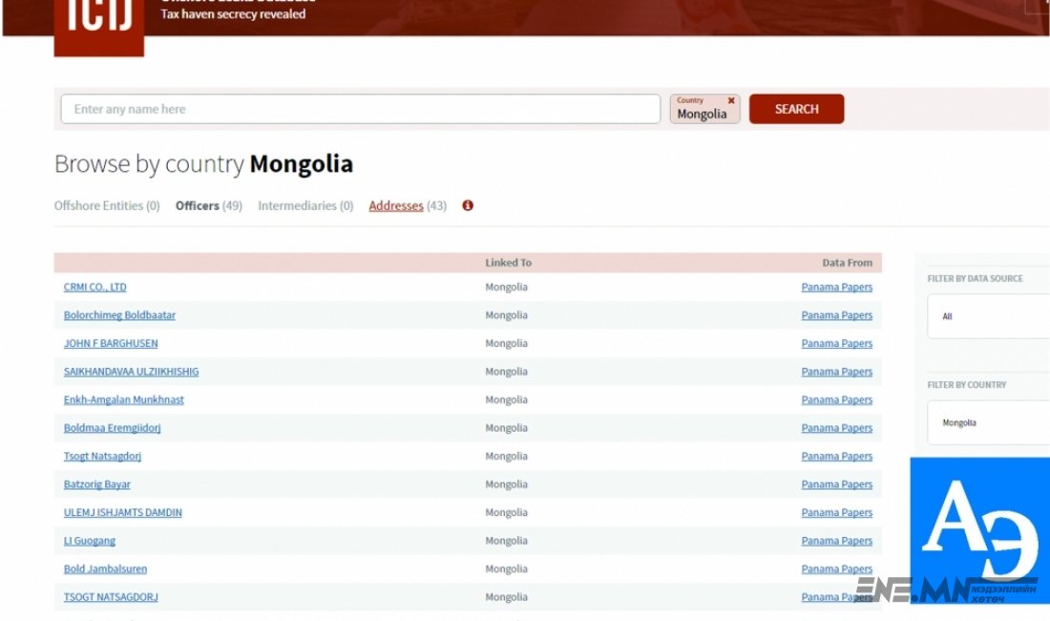
Task: Open Panama Papers link for Batzorig Bayar
Action: click(836, 484)
